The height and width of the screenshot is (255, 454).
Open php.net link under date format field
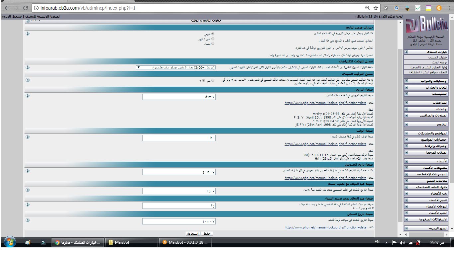[325, 103]
